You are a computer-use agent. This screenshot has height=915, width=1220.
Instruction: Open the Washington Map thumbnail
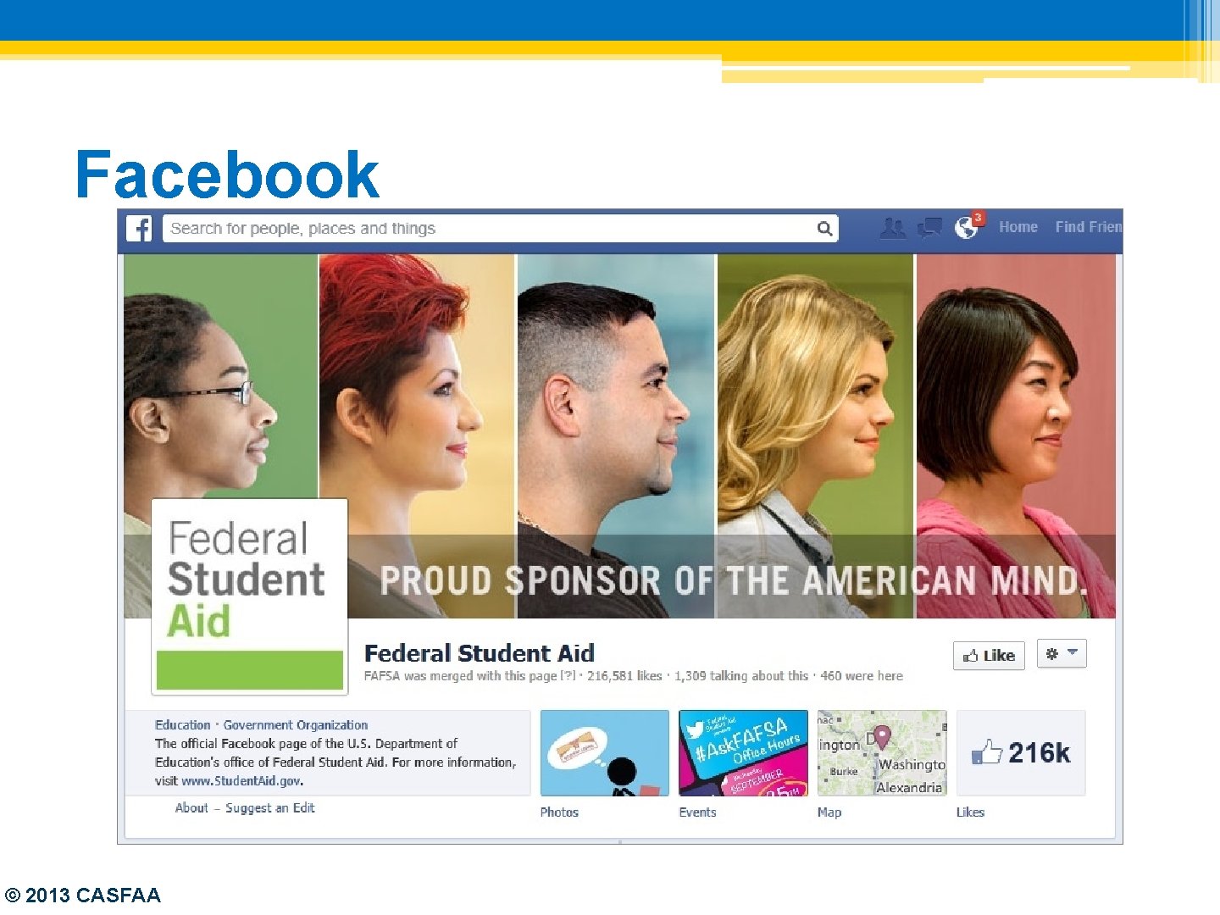[882, 753]
